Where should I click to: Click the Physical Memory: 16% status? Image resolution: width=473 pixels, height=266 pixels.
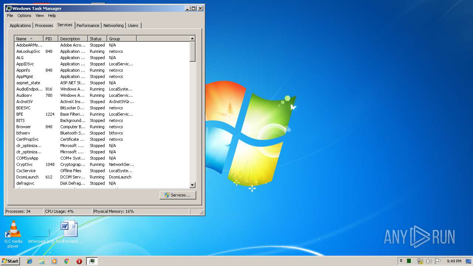click(140, 211)
